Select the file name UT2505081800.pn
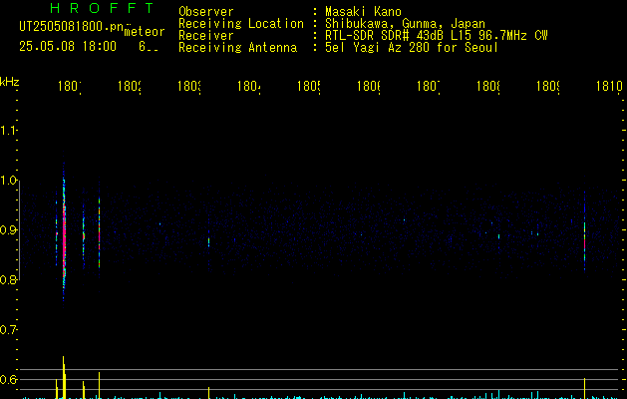 (72, 27)
